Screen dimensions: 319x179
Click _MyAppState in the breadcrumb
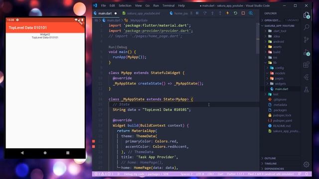[x=139, y=20]
